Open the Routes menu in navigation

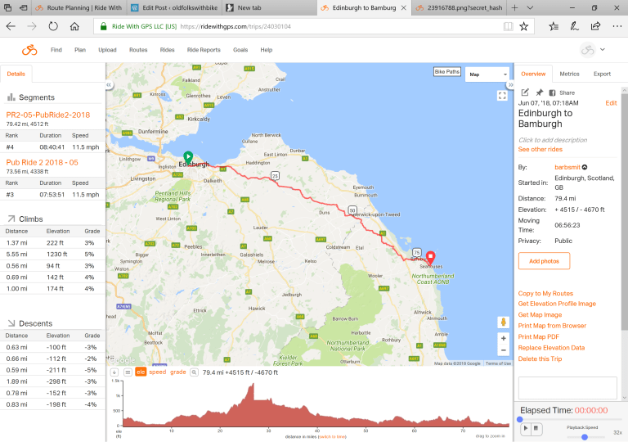(x=138, y=50)
